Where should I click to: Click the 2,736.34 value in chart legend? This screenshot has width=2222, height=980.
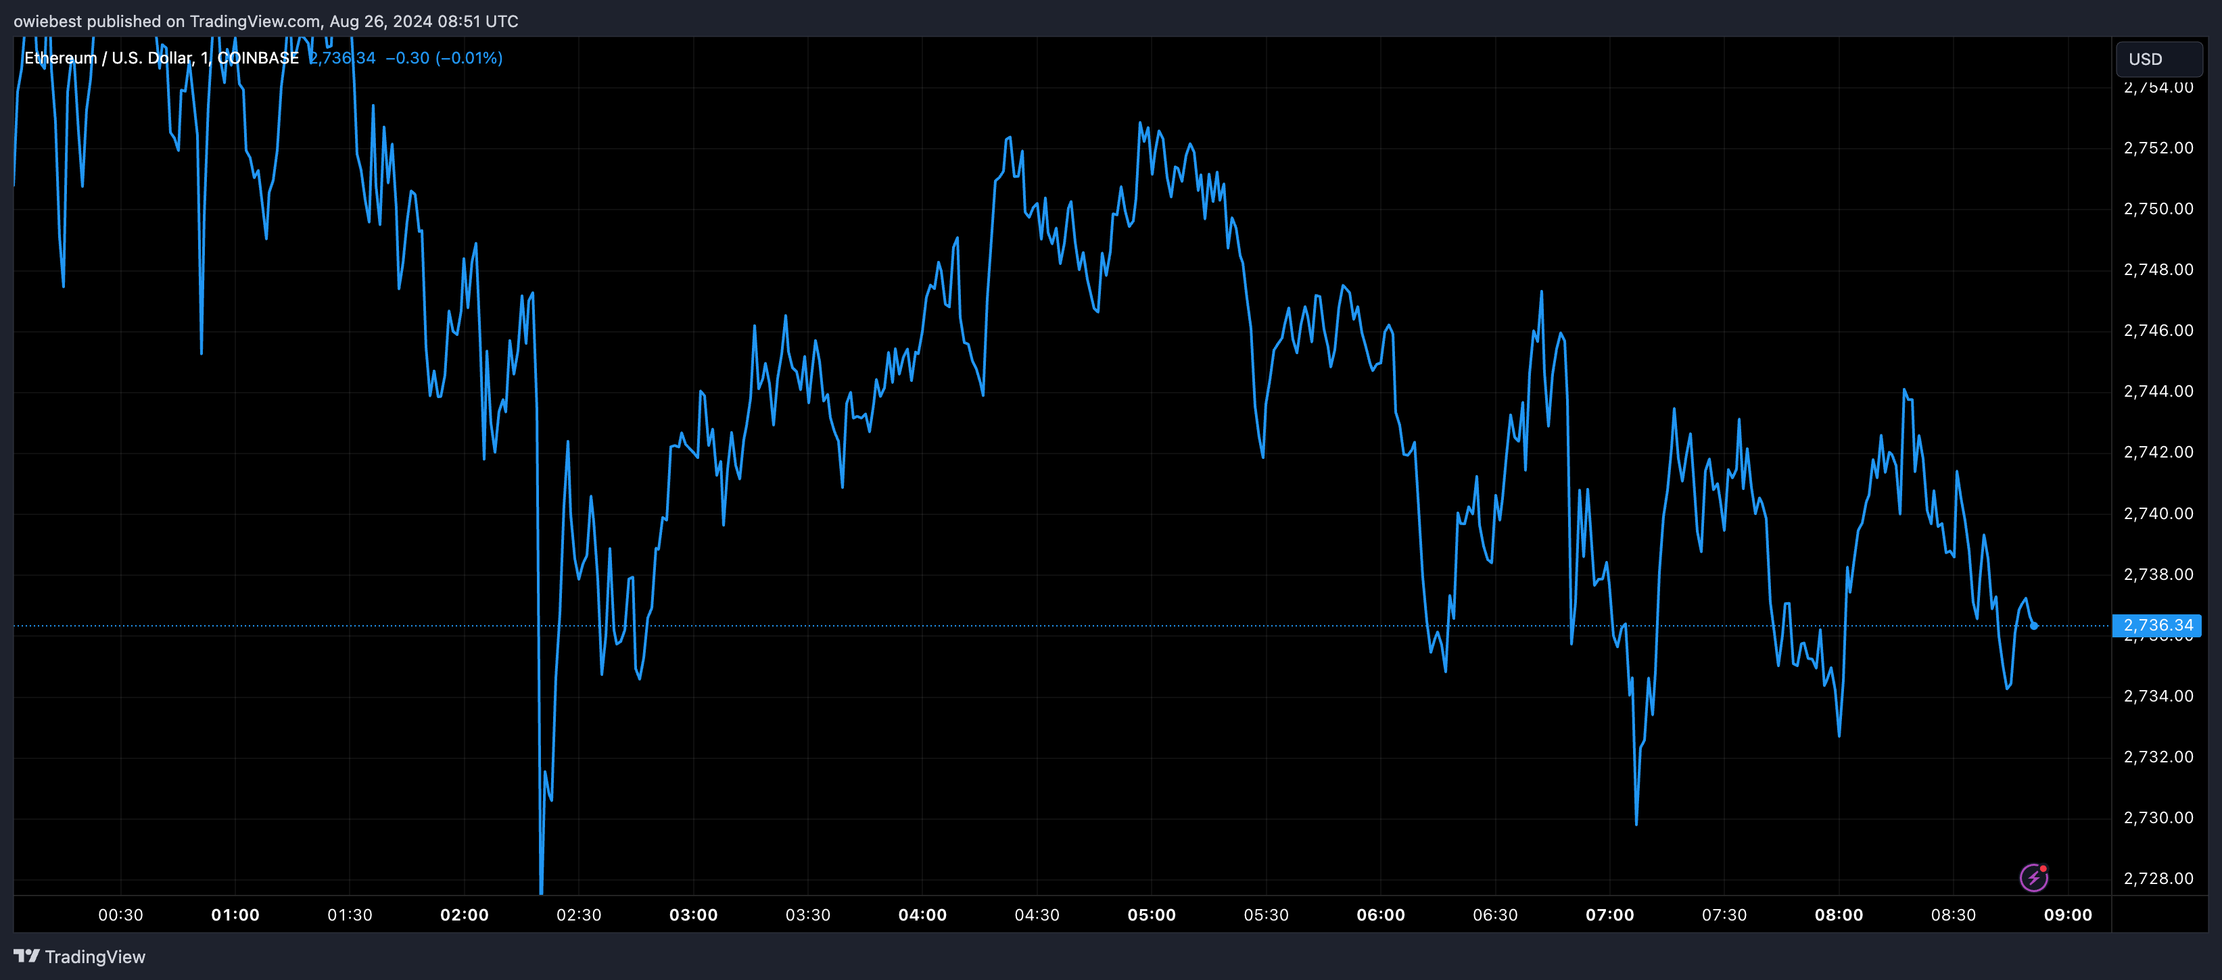(x=342, y=57)
